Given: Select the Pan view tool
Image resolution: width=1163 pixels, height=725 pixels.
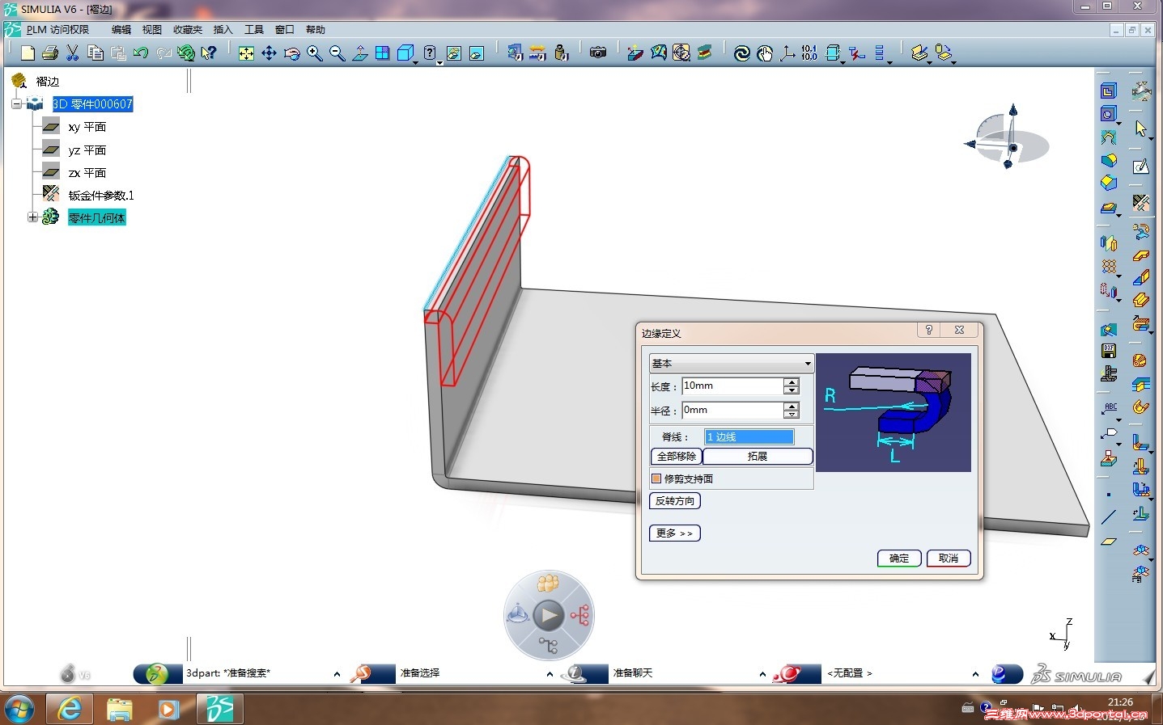Looking at the screenshot, I should pos(269,53).
